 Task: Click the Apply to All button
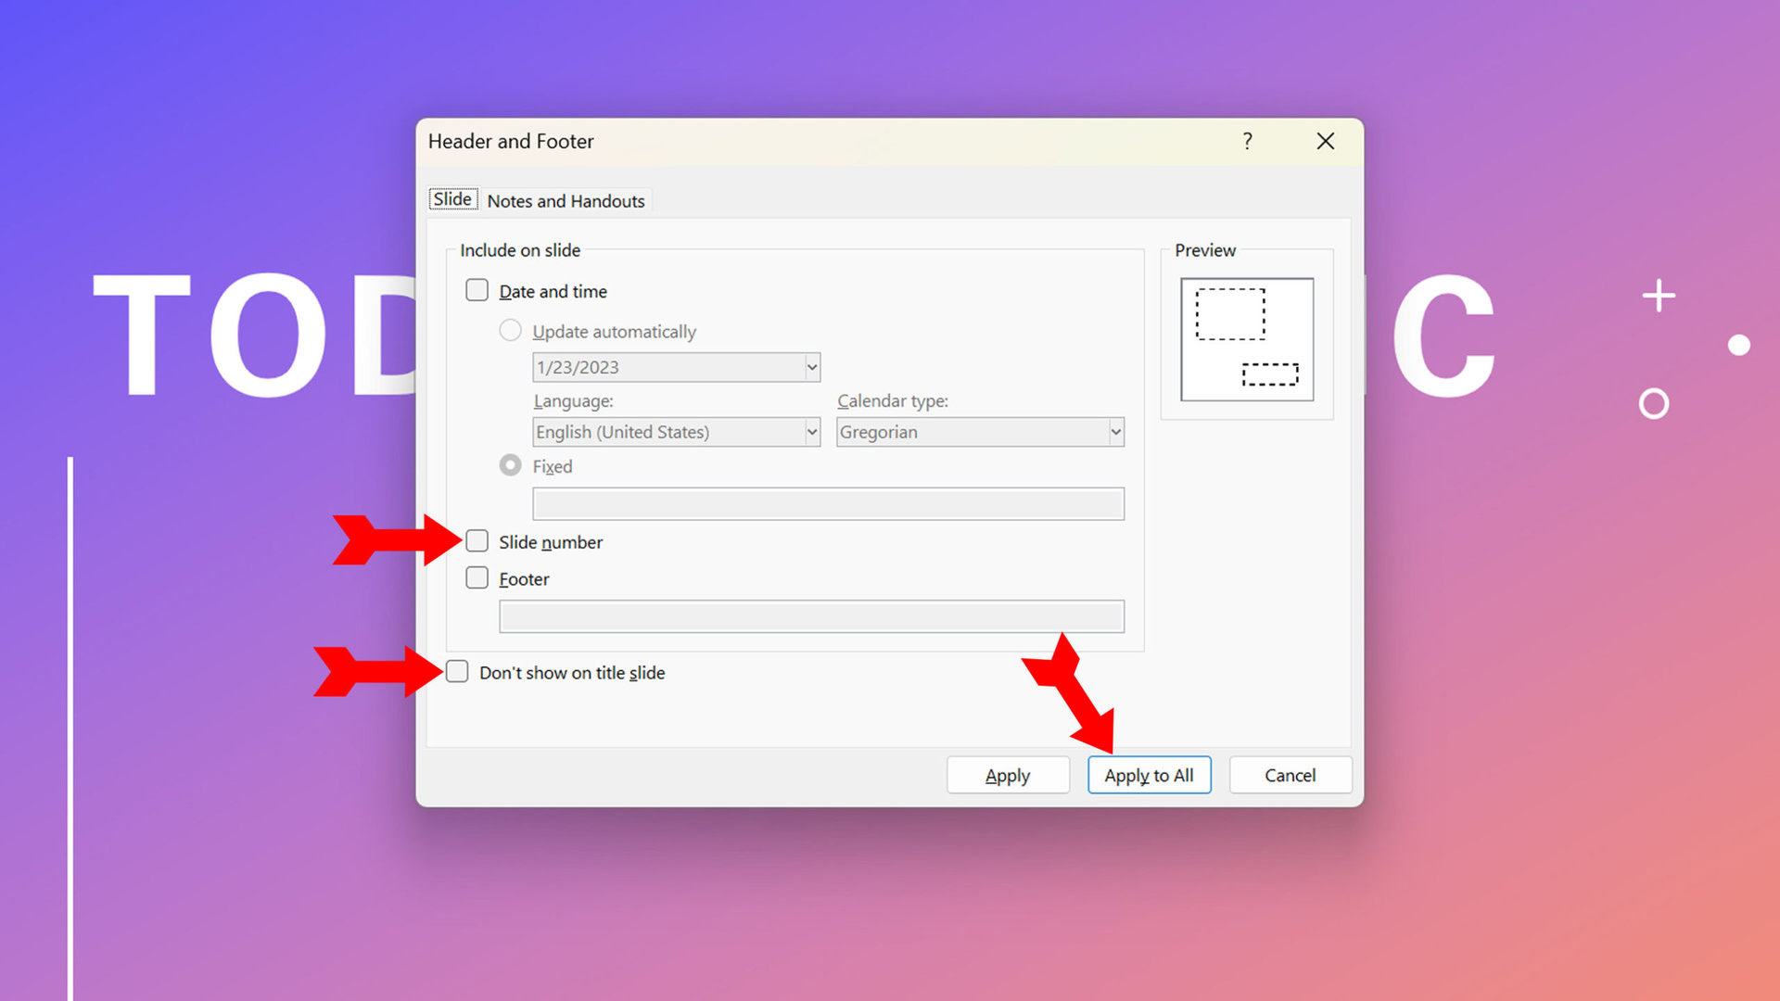[1149, 775]
